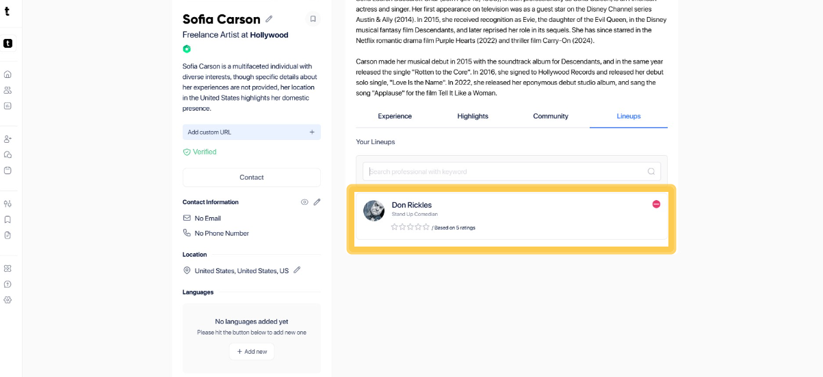Open the people icon in the sidebar
The image size is (823, 377).
click(8, 90)
